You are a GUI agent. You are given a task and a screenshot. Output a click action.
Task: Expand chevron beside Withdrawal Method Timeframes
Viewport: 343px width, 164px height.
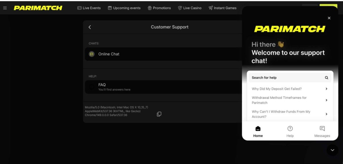coord(326,100)
